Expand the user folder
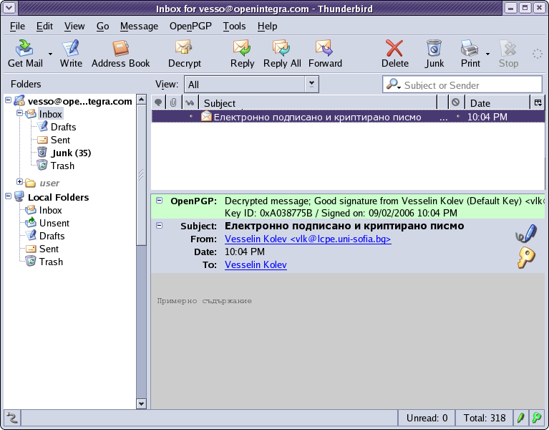This screenshot has height=430, width=549. click(19, 181)
